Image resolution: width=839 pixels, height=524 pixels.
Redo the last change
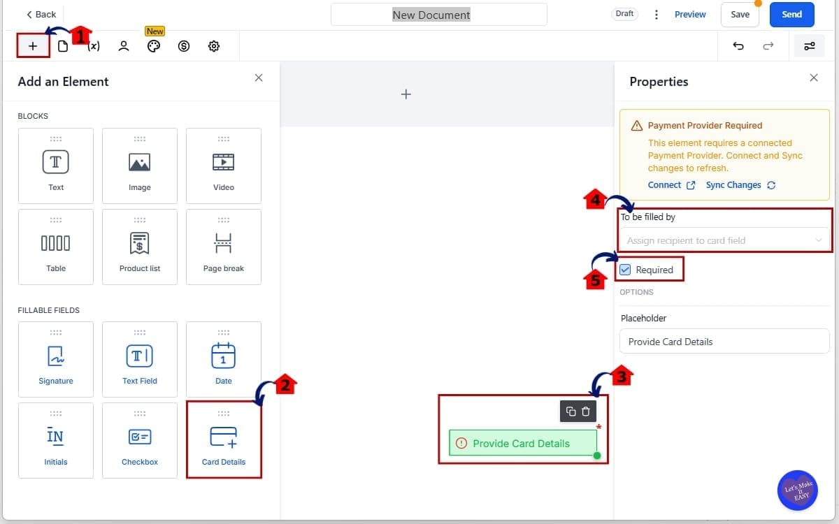pyautogui.click(x=768, y=46)
